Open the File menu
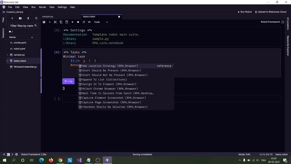Viewport: 291px width, 164px height. pyautogui.click(x=10, y=7)
